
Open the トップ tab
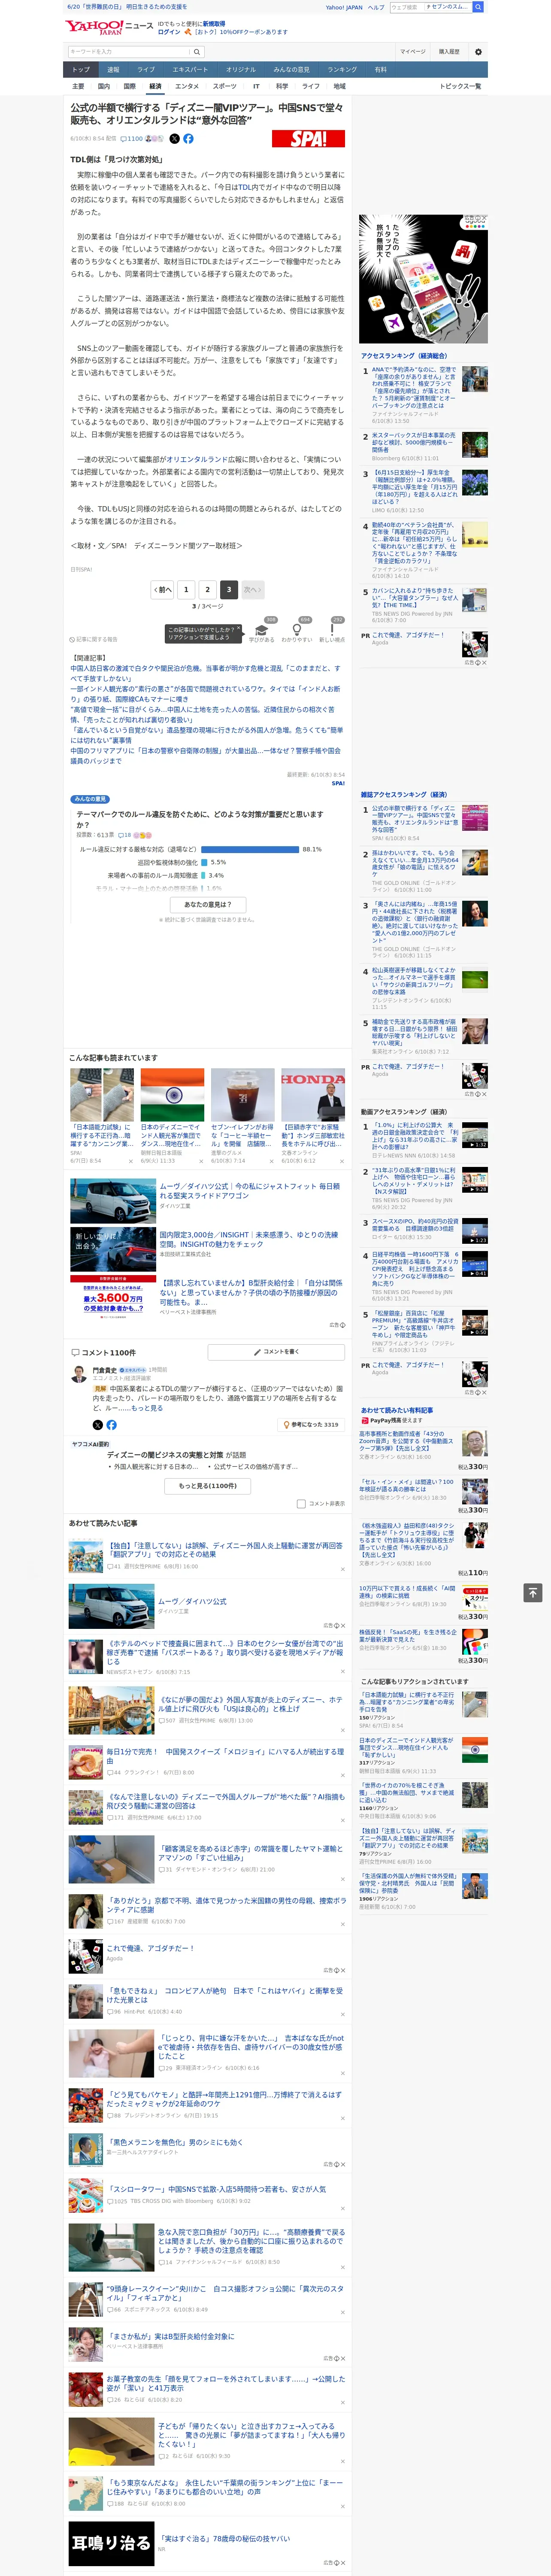pos(81,70)
